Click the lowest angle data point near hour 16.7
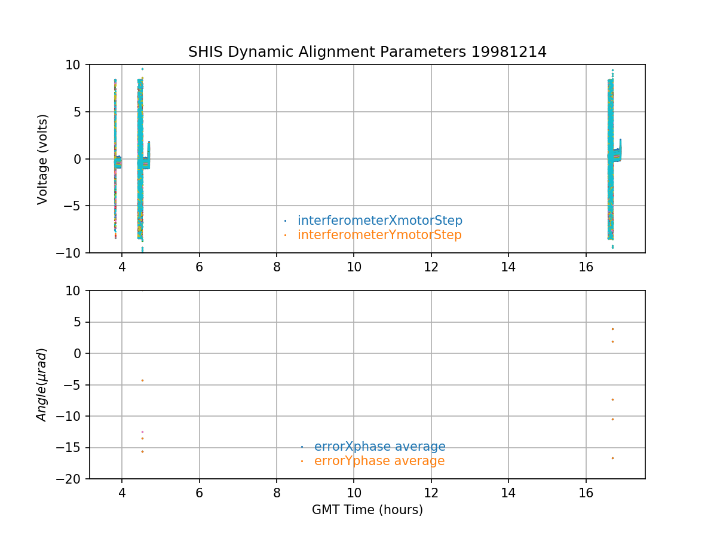Image resolution: width=717 pixels, height=538 pixels. pyautogui.click(x=612, y=458)
